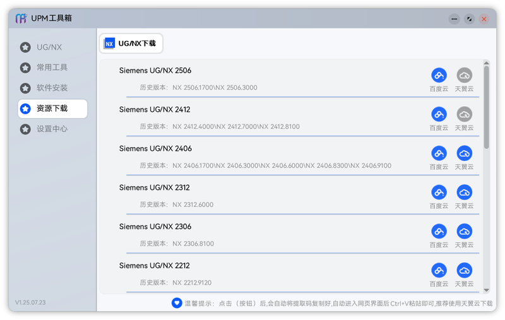Select the UG/NX下载 tab

click(131, 44)
